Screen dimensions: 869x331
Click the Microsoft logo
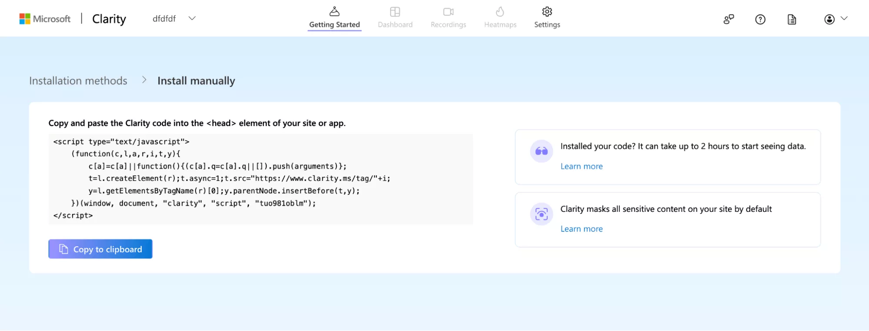[45, 19]
